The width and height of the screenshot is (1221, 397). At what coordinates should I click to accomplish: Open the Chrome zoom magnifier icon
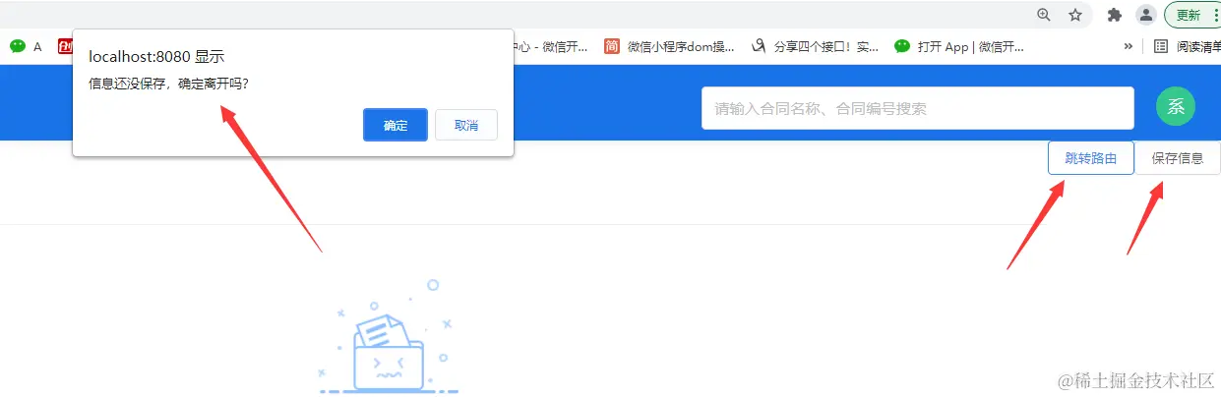(x=1044, y=15)
